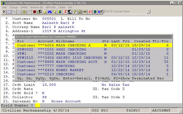Click the Field Number yellow input box
Screen dimensions: 183x114
37,105
